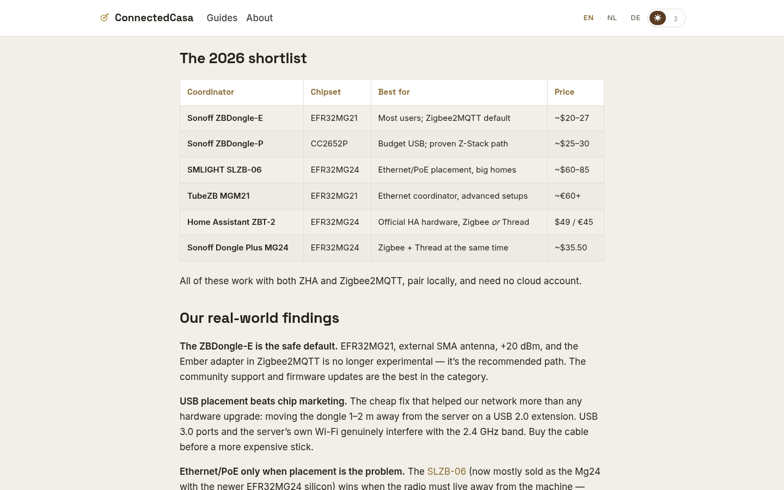Follow the SLZB-06 link

tap(446, 471)
